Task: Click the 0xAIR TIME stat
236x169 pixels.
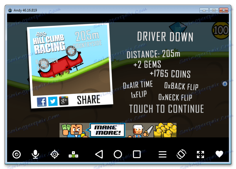Action: click(138, 85)
